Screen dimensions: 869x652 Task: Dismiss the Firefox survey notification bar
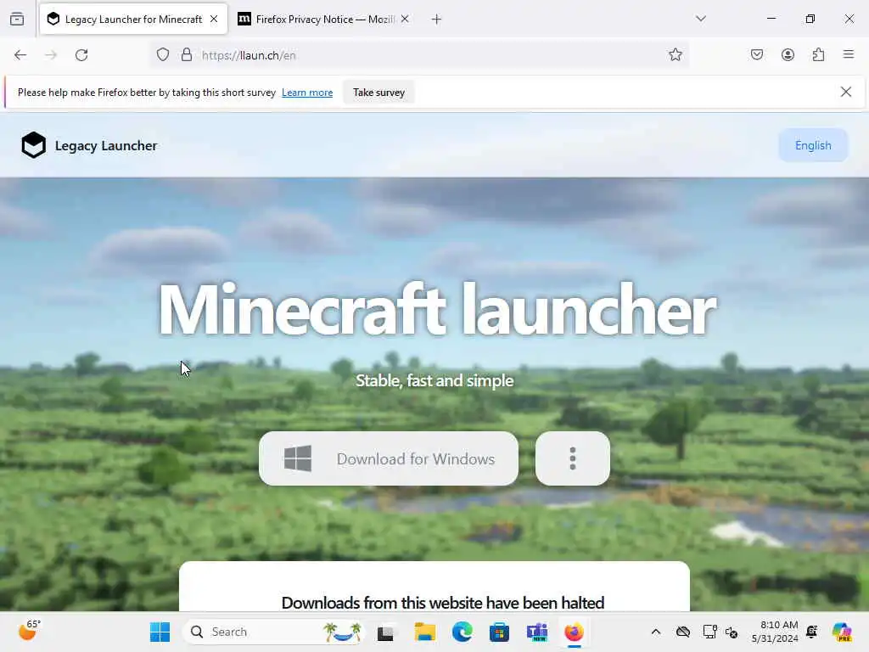(846, 92)
